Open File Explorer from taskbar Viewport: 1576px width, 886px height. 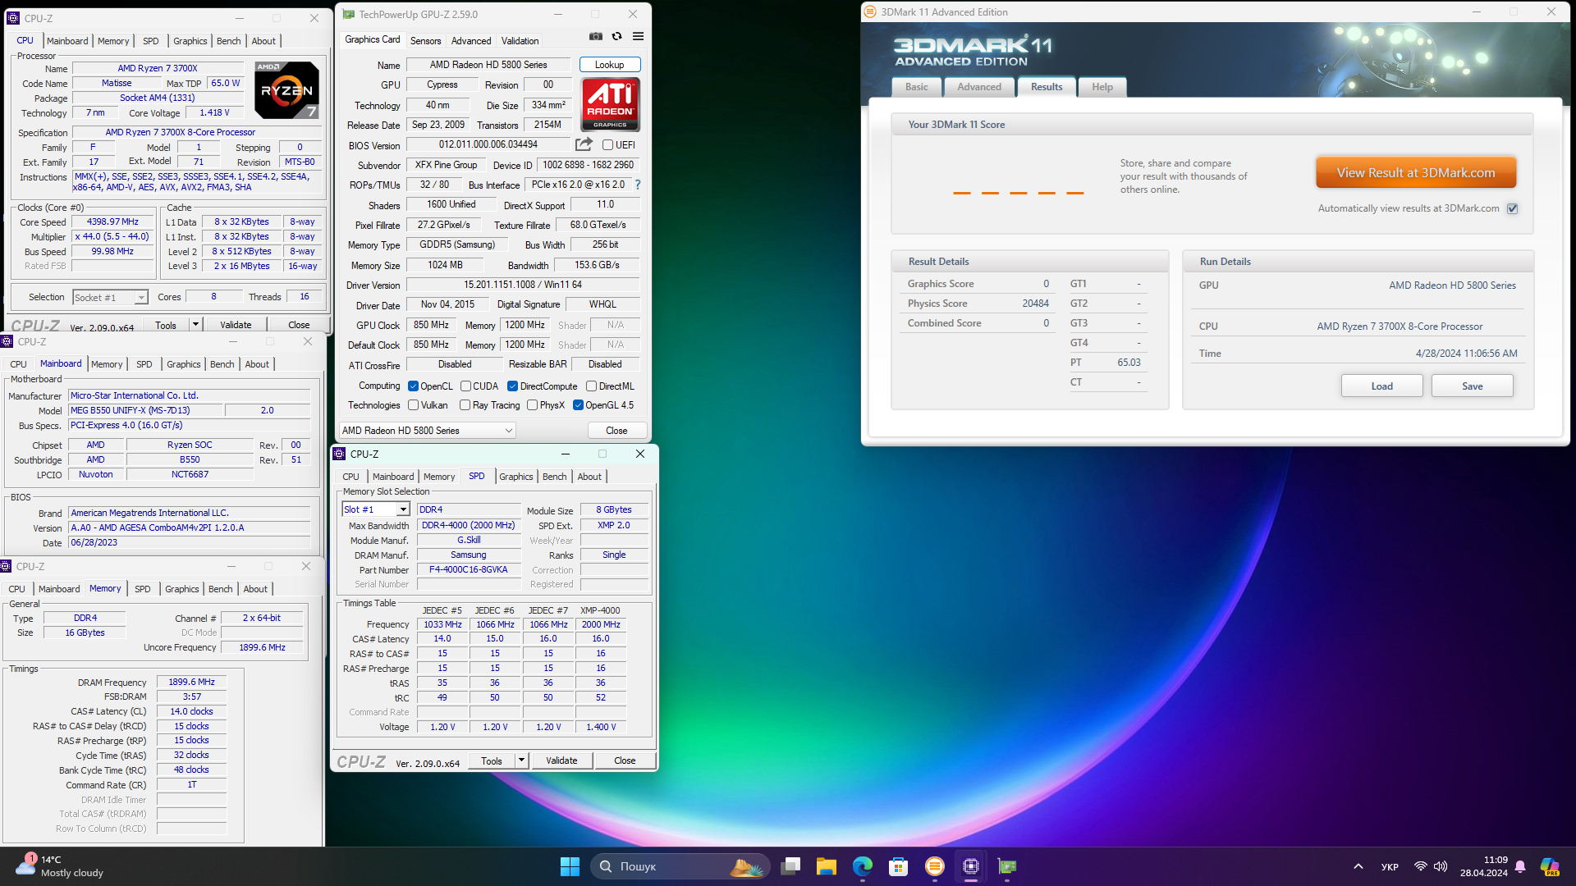(827, 866)
